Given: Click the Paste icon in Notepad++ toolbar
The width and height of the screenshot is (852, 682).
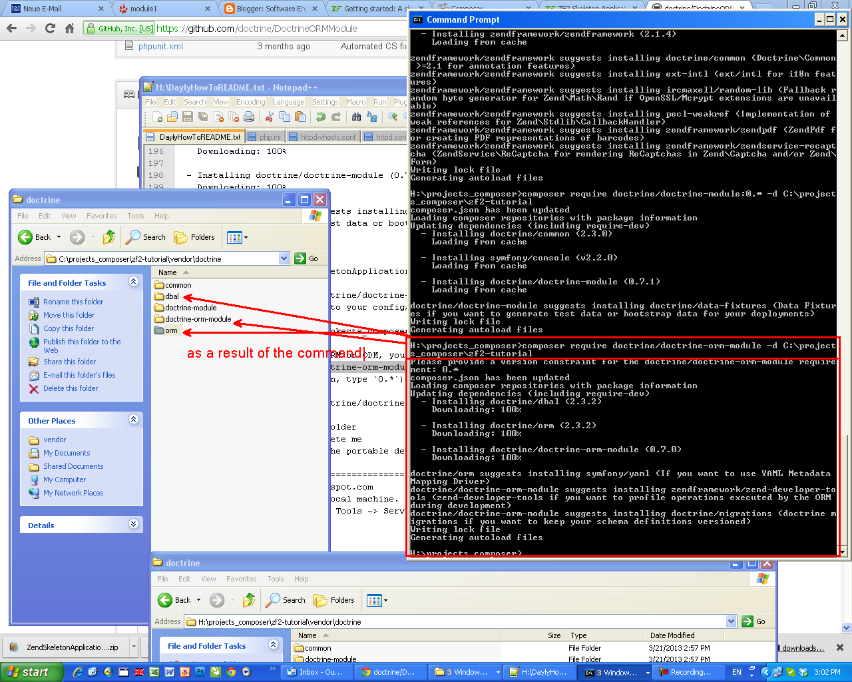Looking at the screenshot, I should pos(300,117).
